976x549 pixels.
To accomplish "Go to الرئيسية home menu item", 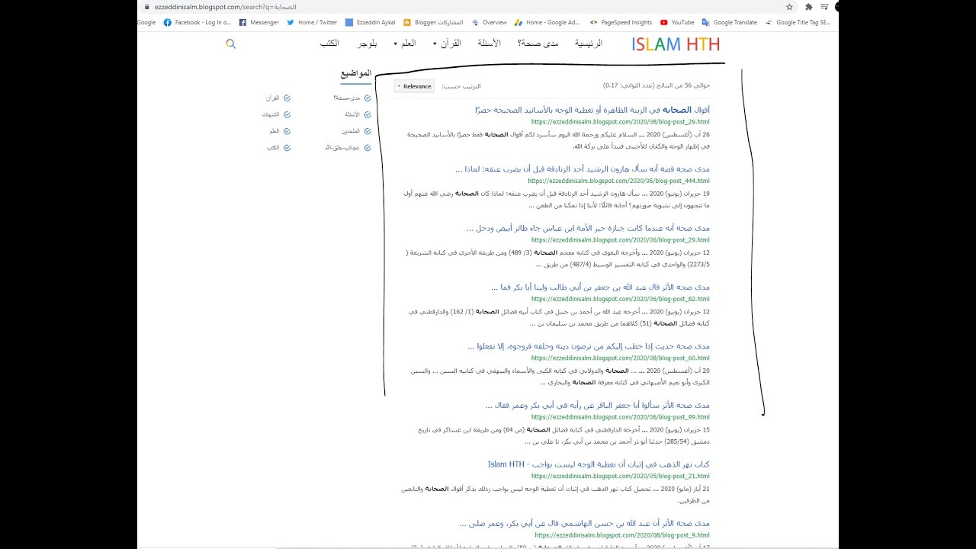I will 588,43.
